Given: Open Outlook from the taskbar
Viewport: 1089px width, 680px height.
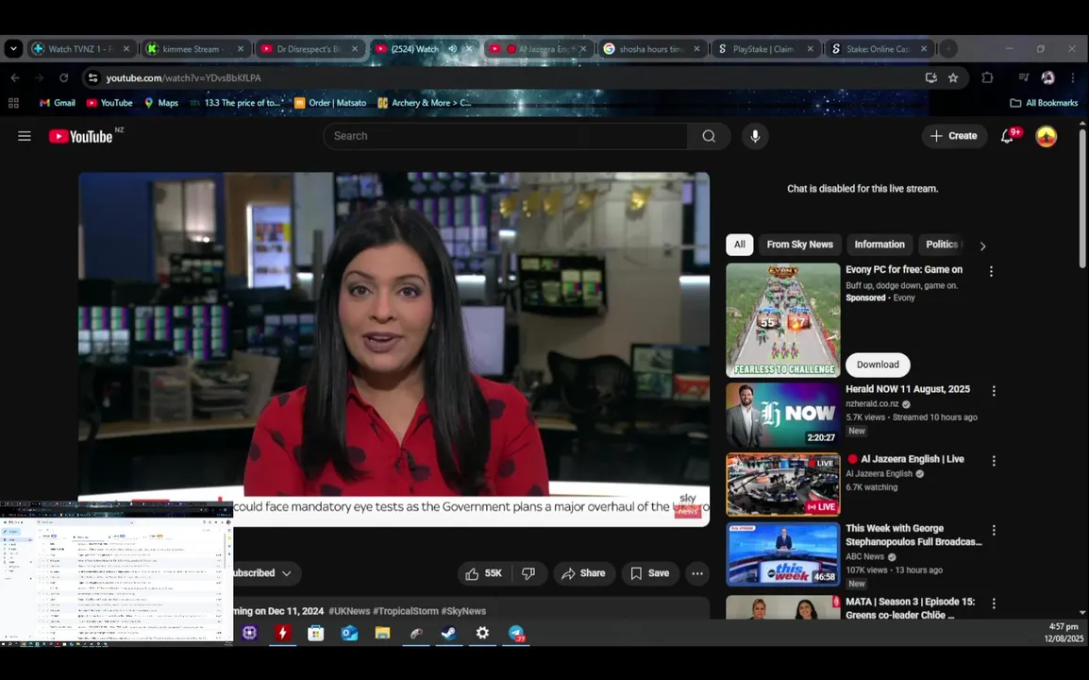Looking at the screenshot, I should (x=349, y=634).
